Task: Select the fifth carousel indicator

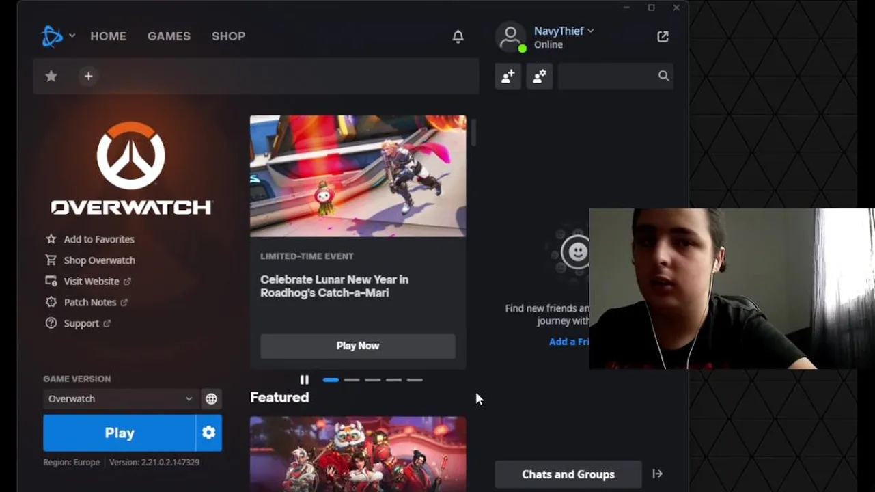Action: 415,380
